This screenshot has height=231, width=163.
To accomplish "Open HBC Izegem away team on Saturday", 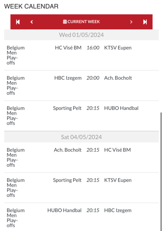I will point(118,210).
